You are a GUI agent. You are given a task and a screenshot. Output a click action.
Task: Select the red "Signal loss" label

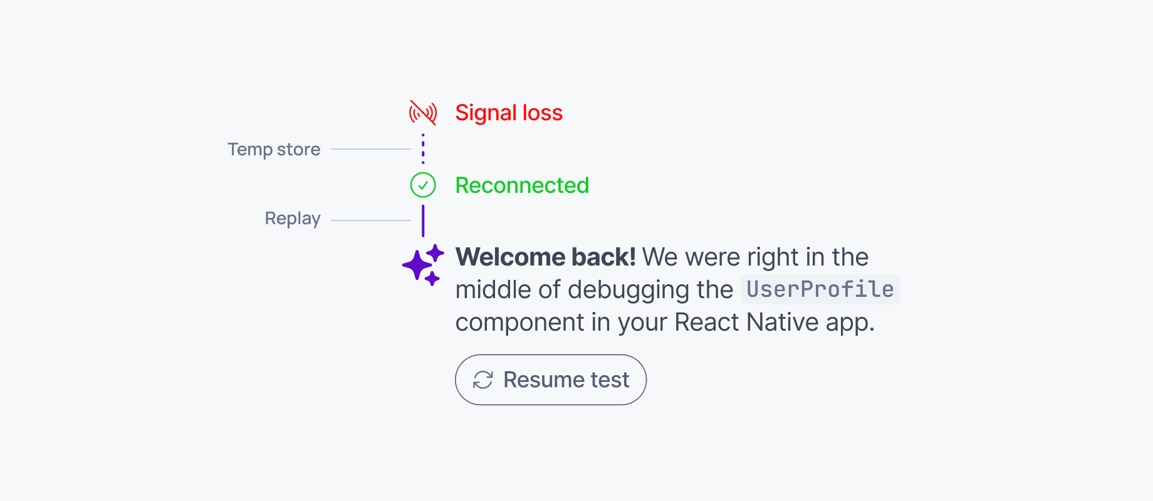(509, 113)
